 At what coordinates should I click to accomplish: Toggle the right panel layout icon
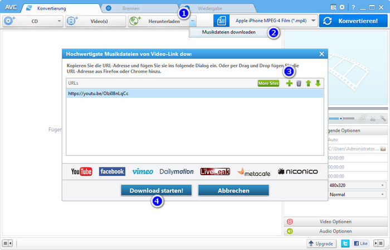coord(379,243)
